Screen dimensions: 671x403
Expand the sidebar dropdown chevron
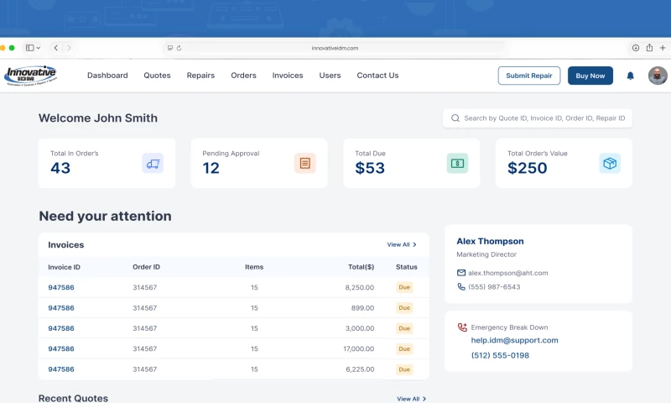coord(38,48)
